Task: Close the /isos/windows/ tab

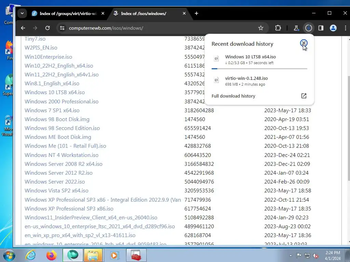Action: coord(184,13)
